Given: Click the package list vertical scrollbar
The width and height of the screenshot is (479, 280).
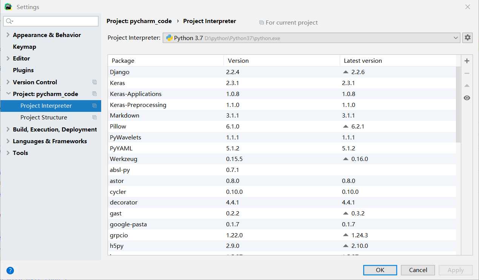Looking at the screenshot, I should tap(459, 104).
